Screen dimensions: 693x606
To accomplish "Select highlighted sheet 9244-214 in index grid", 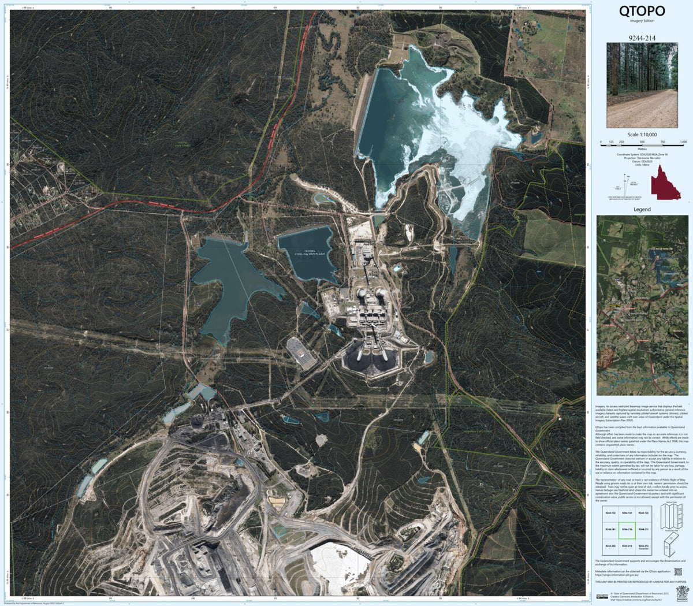I will [x=627, y=529].
